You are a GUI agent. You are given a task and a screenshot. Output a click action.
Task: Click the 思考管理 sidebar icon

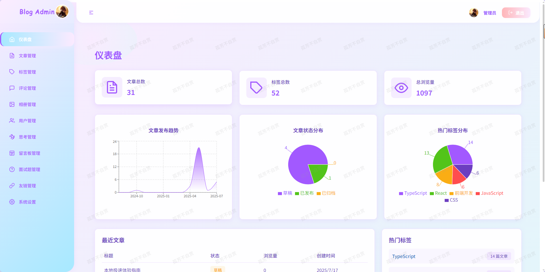(12, 137)
